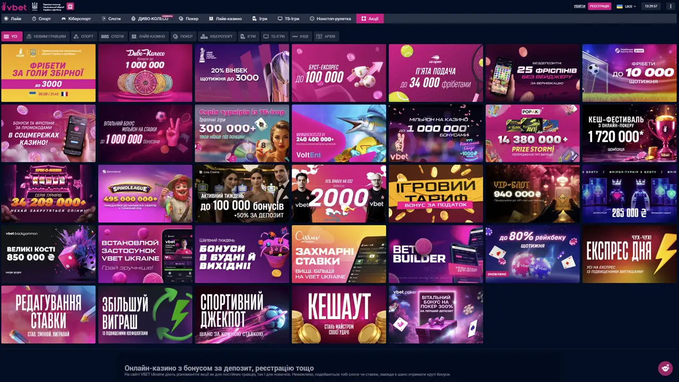Expand the ІНШІ filter with three dots
This screenshot has height=382, width=679.
[x=300, y=37]
